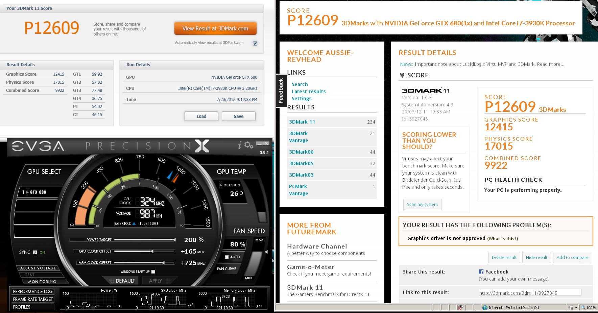
Task: Click the fan speed level arrow marker
Action: click(x=266, y=252)
